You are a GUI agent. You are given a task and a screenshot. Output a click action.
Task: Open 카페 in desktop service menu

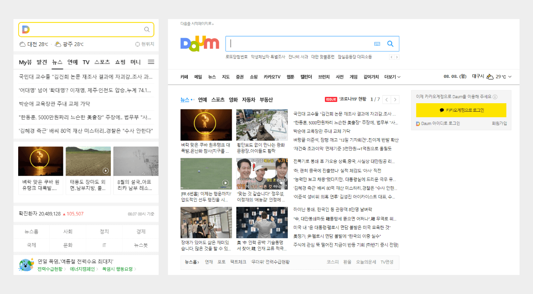tap(184, 77)
